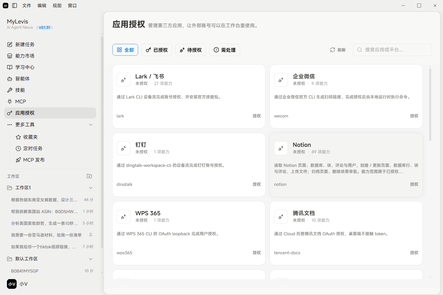Click the add workspace folder icon

pyautogui.click(x=89, y=176)
